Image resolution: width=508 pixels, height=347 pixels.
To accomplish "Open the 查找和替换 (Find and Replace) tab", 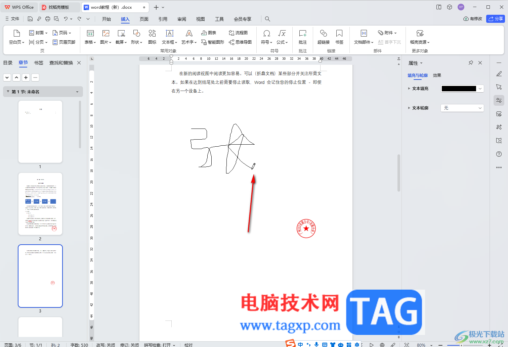I will [61, 63].
